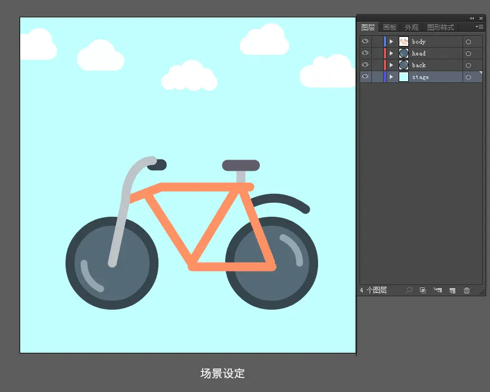Select the layer named back
The width and height of the screenshot is (490, 392).
[x=419, y=65]
